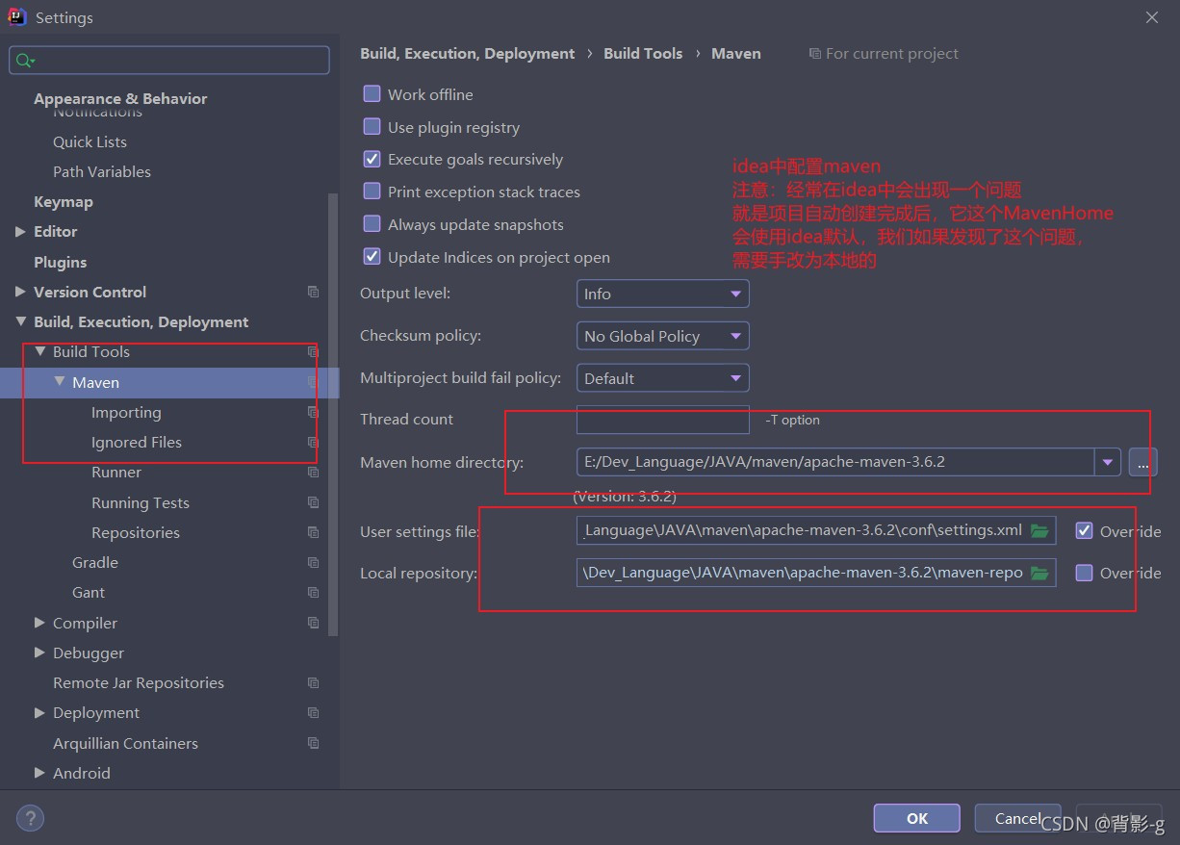Open Gradle settings page
Image resolution: width=1180 pixels, height=845 pixels.
click(95, 562)
